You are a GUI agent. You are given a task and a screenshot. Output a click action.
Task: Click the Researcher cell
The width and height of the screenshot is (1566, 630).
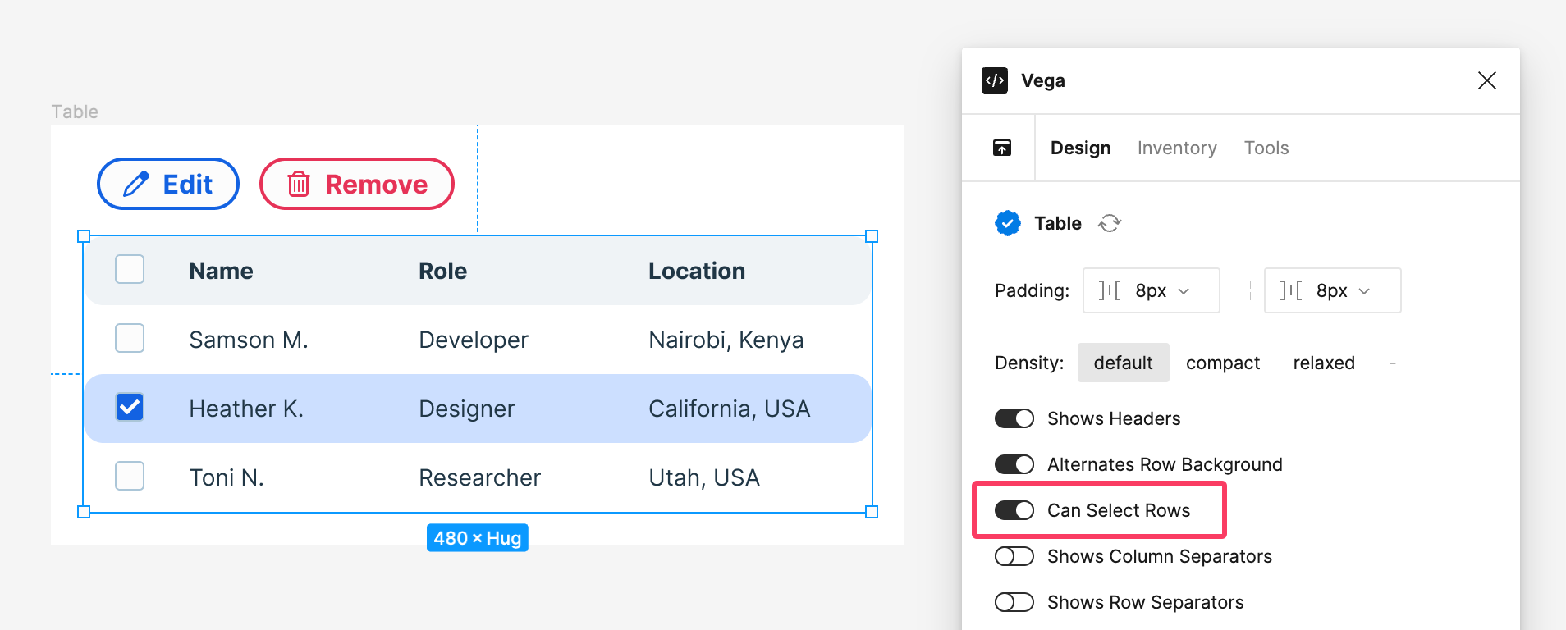pos(480,477)
